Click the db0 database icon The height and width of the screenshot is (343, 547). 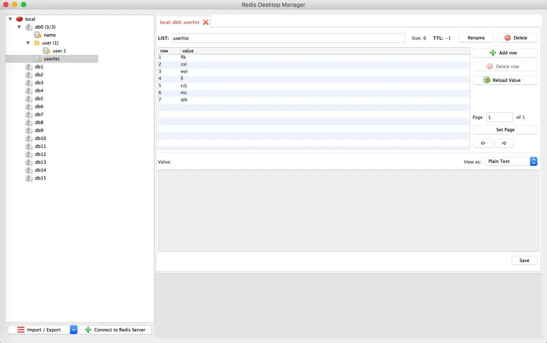click(29, 27)
